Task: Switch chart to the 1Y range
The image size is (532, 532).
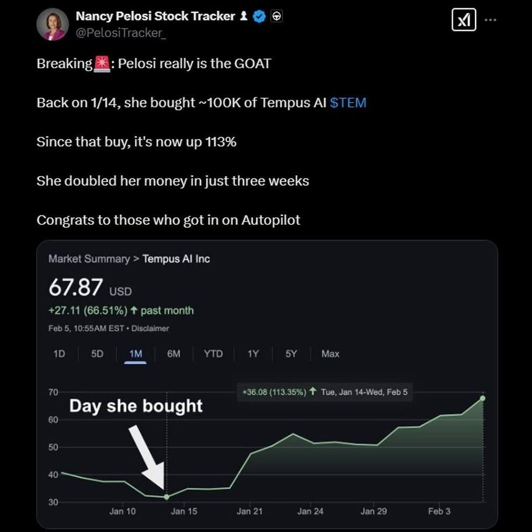Action: [253, 354]
